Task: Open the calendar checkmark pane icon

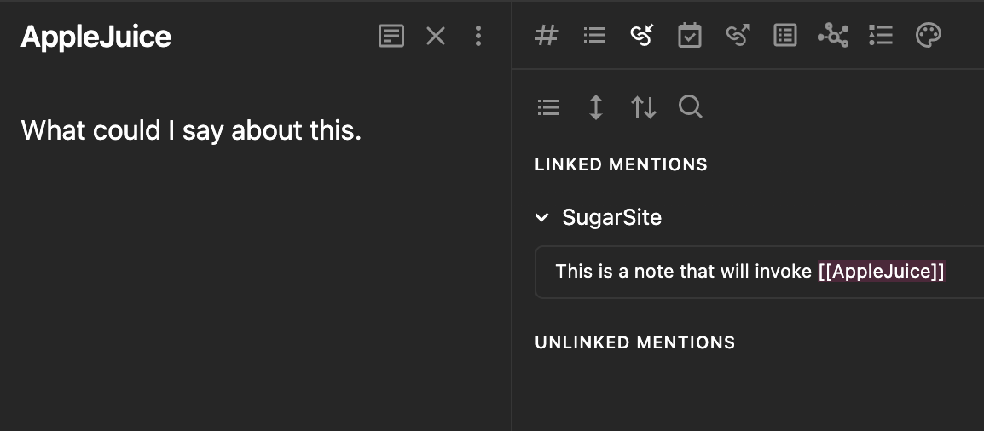Action: point(690,35)
